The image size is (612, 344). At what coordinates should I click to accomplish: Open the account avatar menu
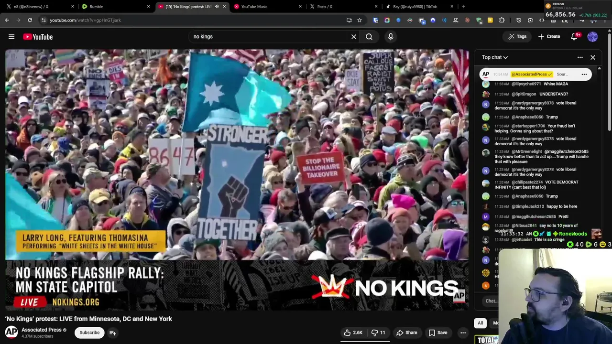point(592,37)
